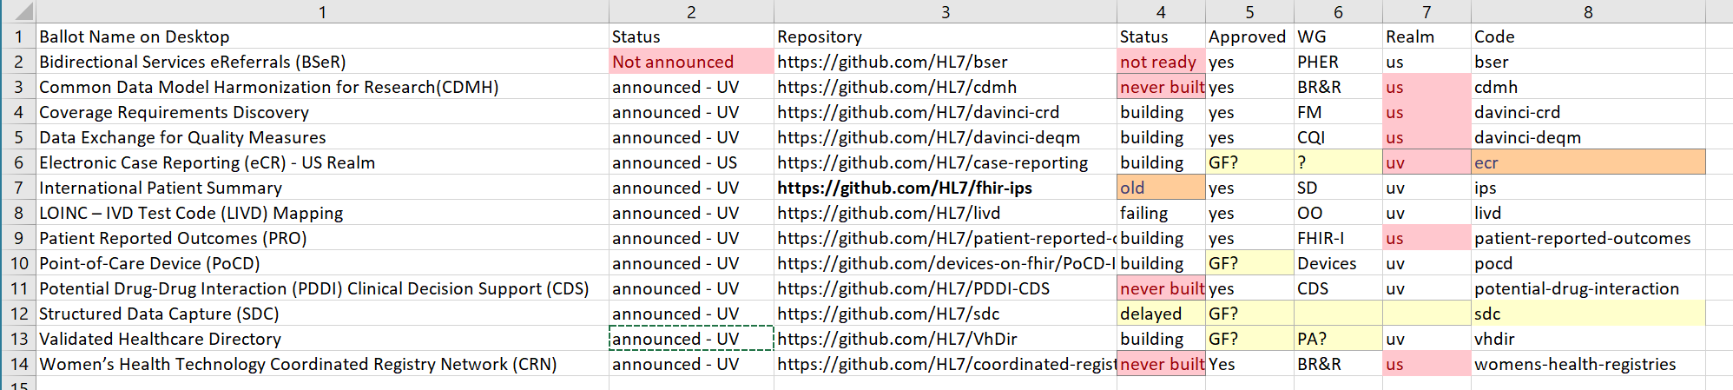Select the 'Ballot Name on Desktop' header cell
Image resolution: width=1733 pixels, height=390 pixels.
322,36
